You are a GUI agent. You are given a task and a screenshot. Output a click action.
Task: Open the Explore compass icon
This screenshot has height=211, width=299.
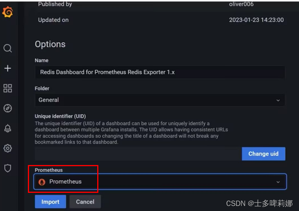[x=8, y=108]
